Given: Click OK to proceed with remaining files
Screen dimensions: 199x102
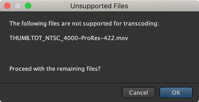Looking at the screenshot, I should pos(176,93).
